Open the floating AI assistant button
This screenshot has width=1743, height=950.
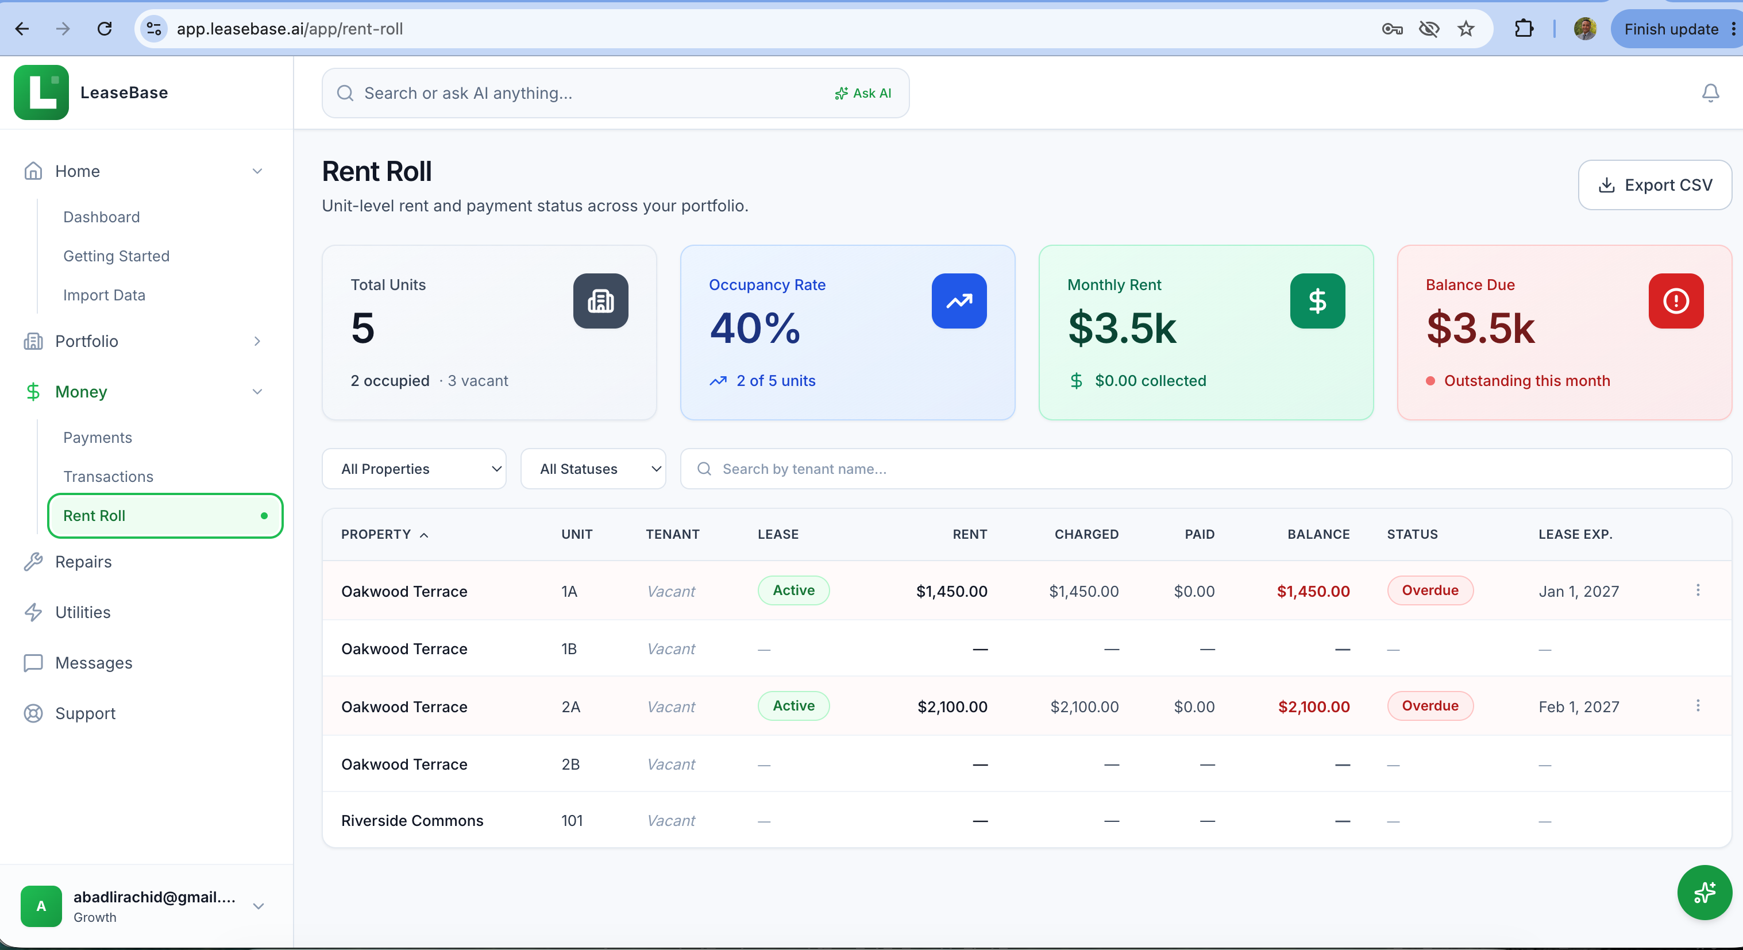(1704, 892)
